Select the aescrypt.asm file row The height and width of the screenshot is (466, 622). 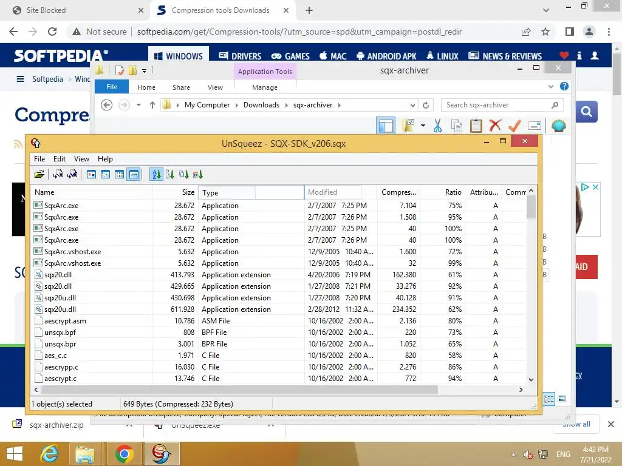[279, 321]
